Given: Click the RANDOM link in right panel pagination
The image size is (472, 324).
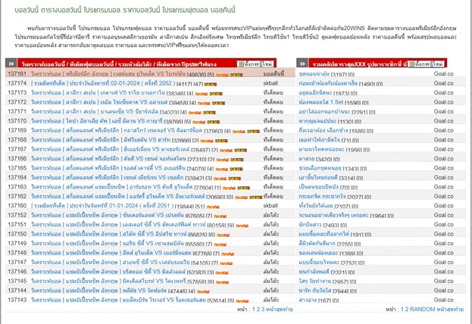Looking at the screenshot, I should click(423, 310).
